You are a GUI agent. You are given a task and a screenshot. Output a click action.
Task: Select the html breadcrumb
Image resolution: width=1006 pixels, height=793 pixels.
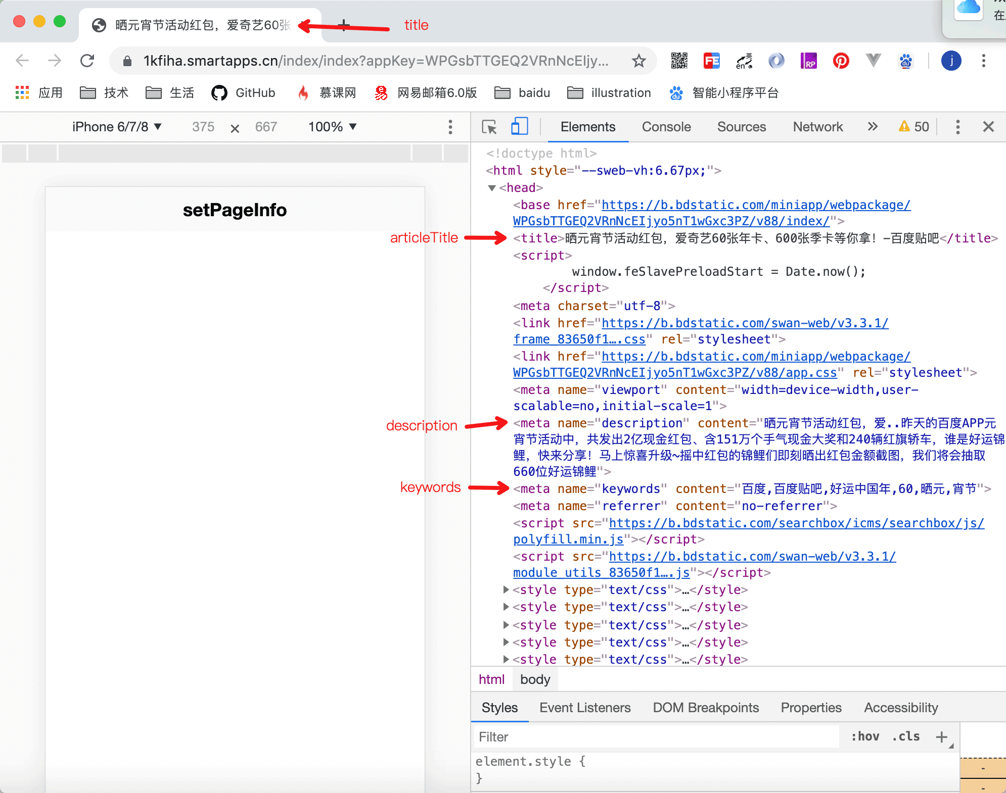click(x=491, y=679)
